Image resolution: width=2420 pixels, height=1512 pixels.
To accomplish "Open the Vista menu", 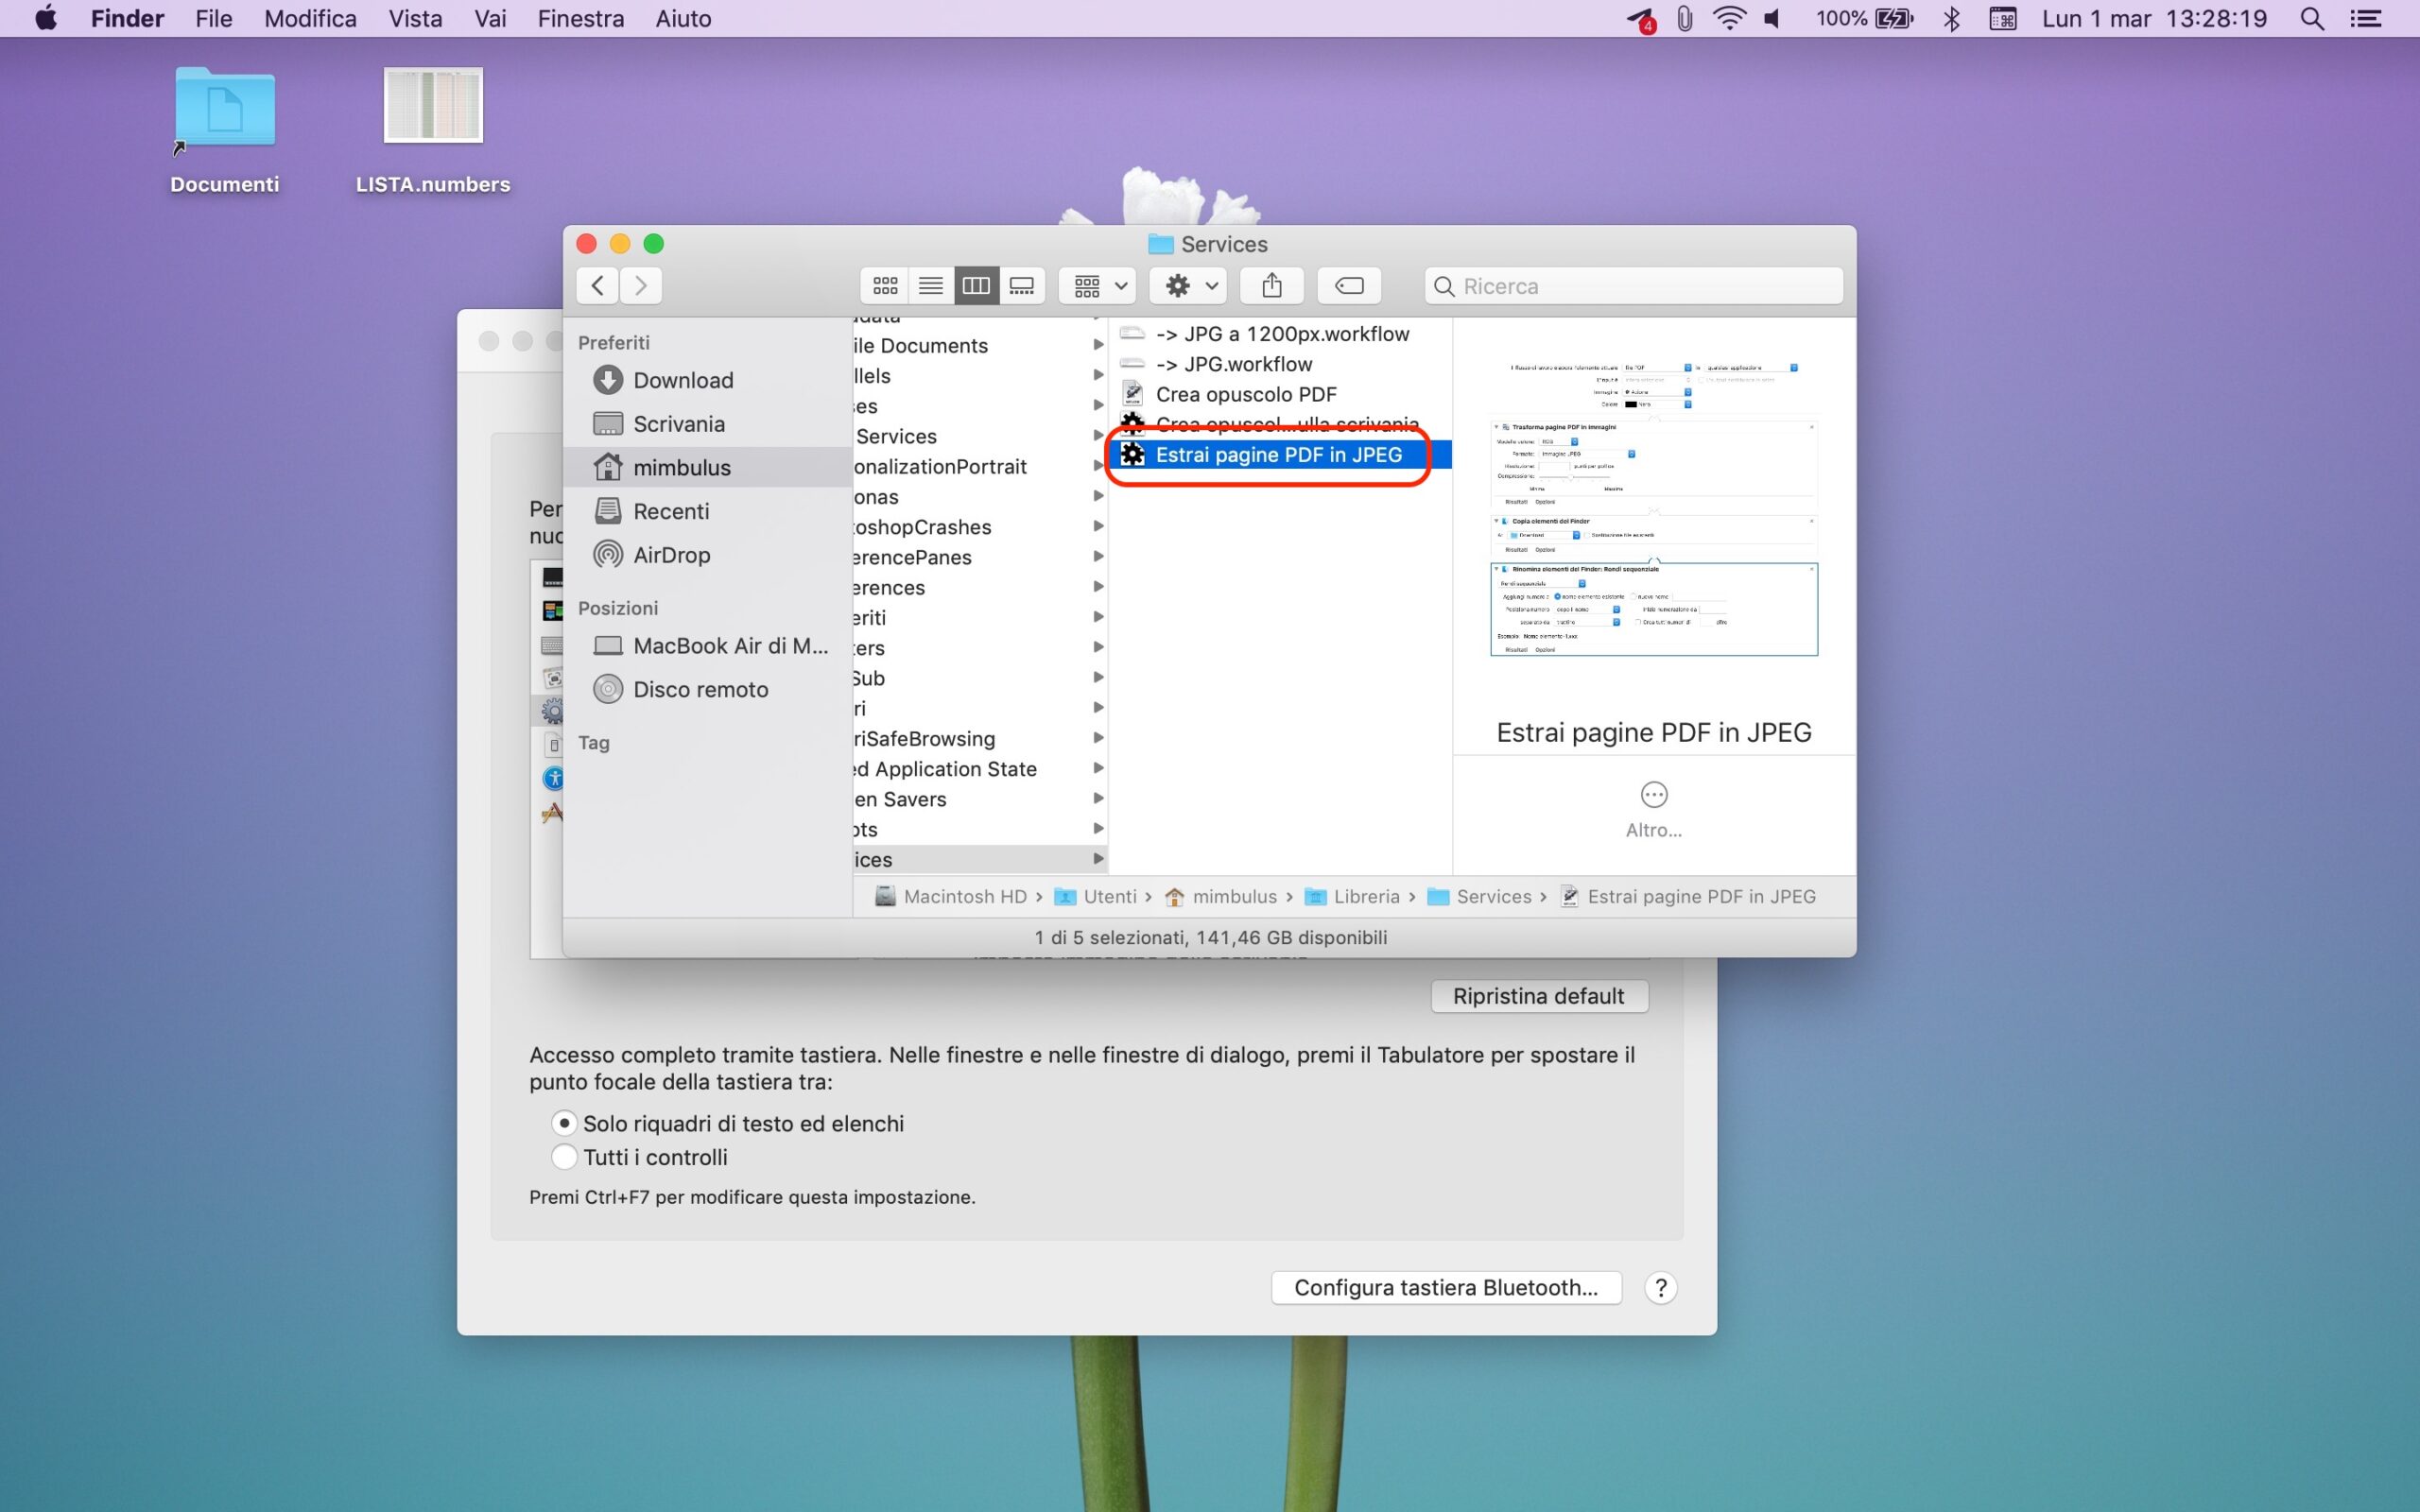I will (415, 19).
